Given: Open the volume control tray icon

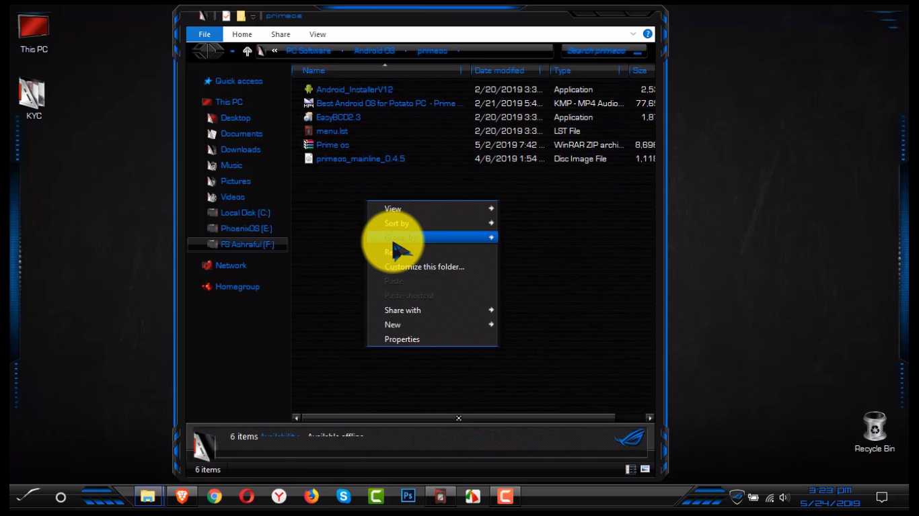Looking at the screenshot, I should [784, 498].
